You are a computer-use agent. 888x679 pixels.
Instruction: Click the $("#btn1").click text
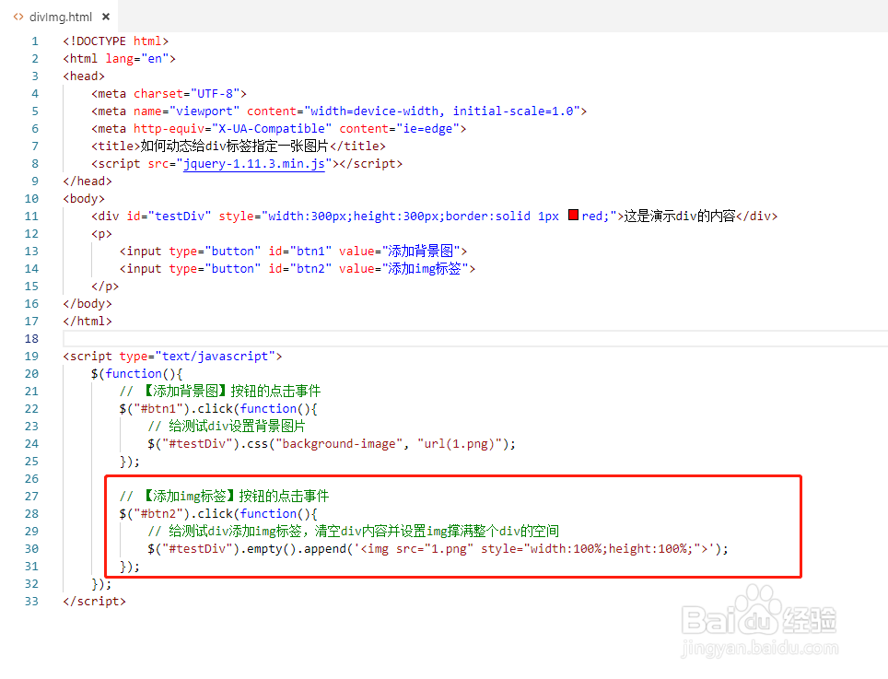(176, 409)
